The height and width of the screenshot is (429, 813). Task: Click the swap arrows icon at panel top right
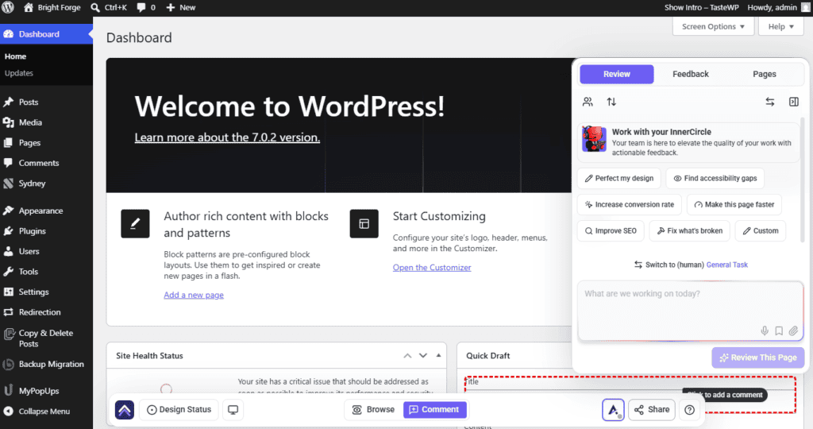[770, 102]
